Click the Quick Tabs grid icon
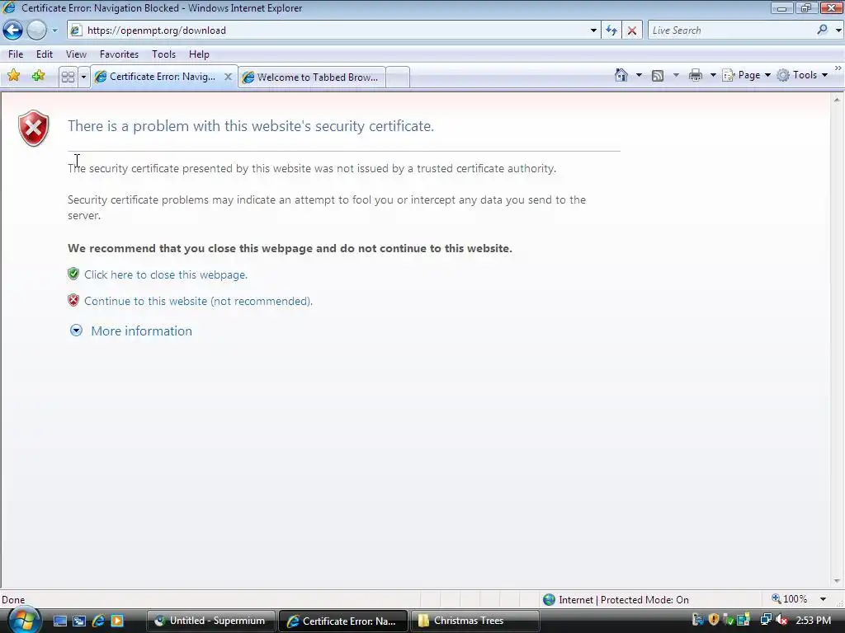Image resolution: width=845 pixels, height=633 pixels. pos(68,77)
